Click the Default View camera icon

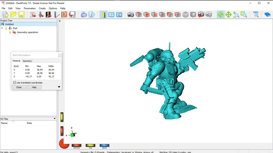[x=131, y=15]
